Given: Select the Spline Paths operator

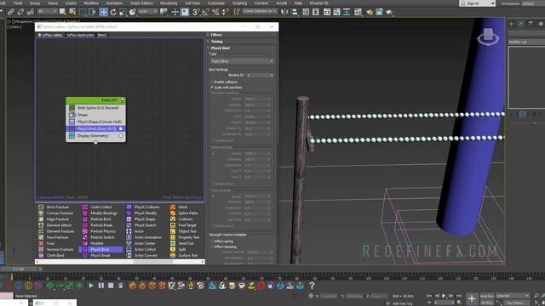Looking at the screenshot, I should tap(184, 213).
